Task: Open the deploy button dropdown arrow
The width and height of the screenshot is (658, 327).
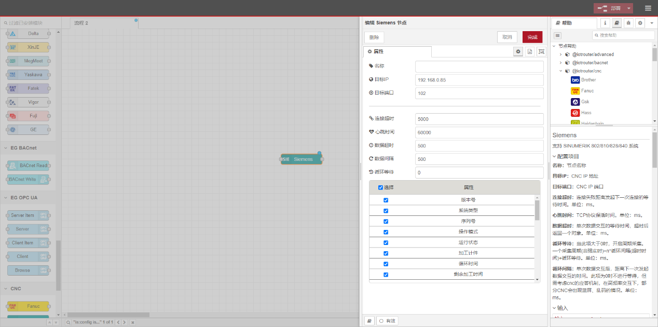Action: (629, 8)
